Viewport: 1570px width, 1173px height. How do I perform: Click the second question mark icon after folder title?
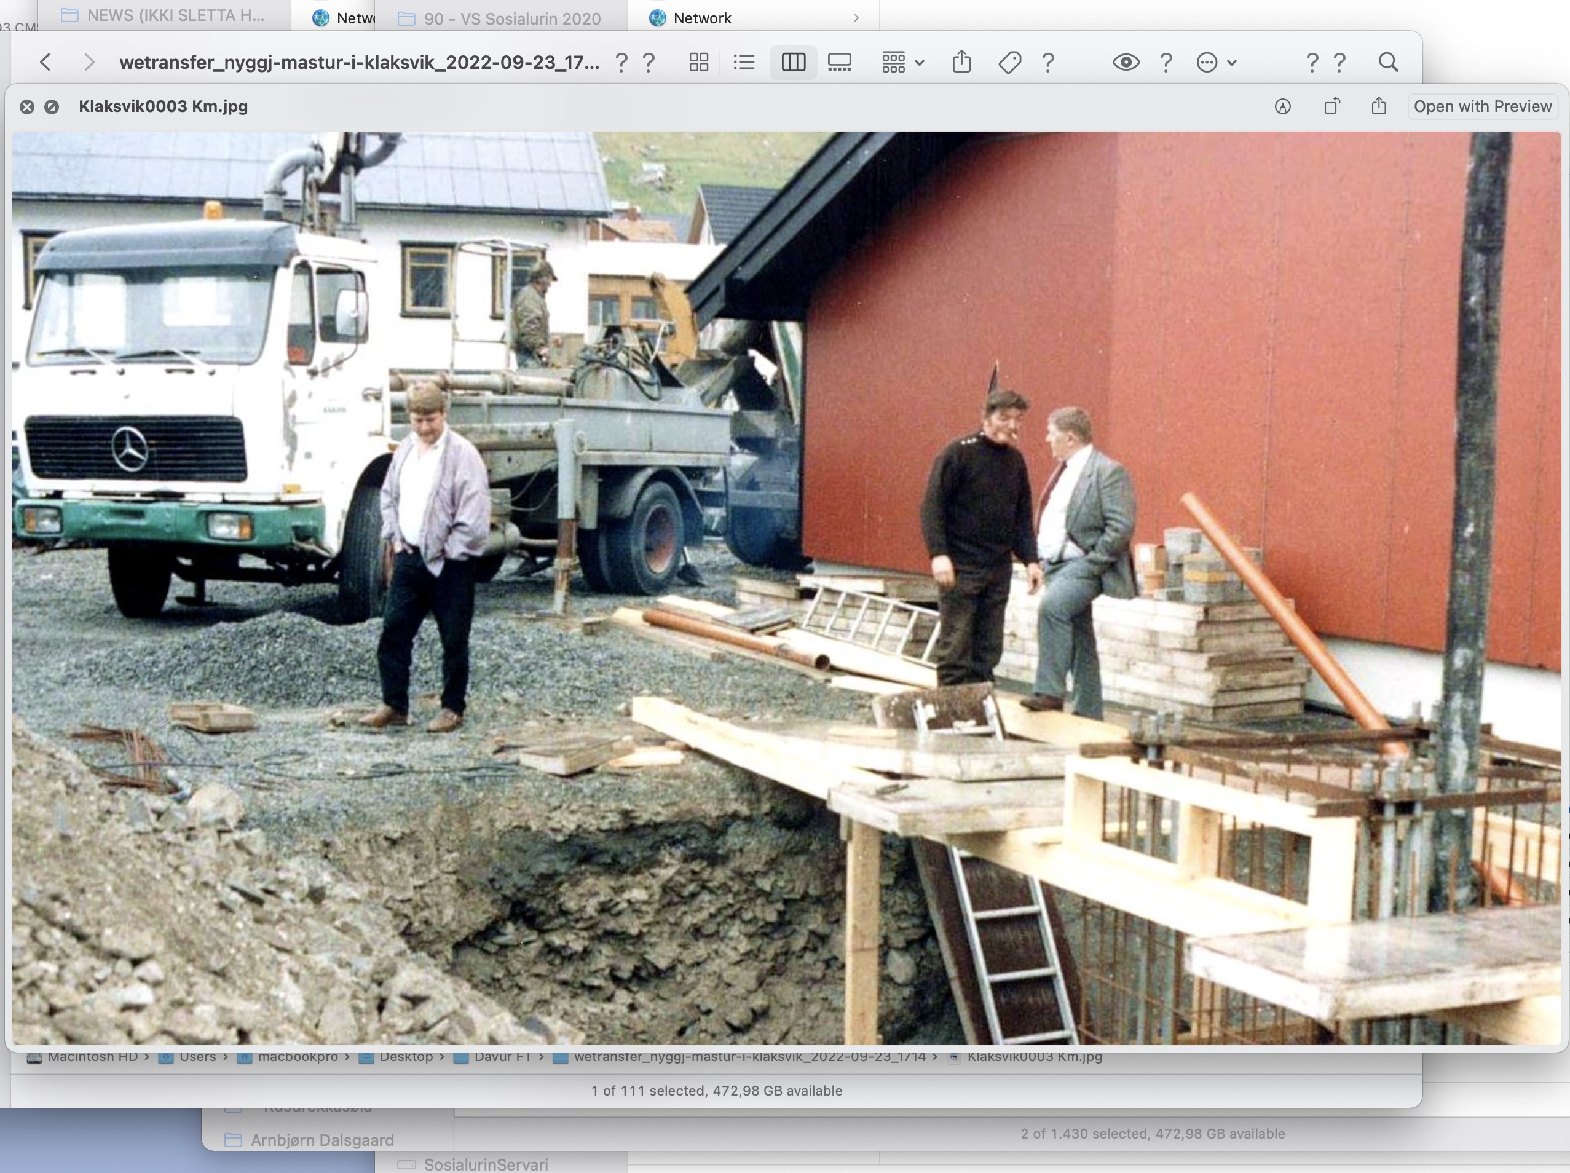click(x=649, y=63)
